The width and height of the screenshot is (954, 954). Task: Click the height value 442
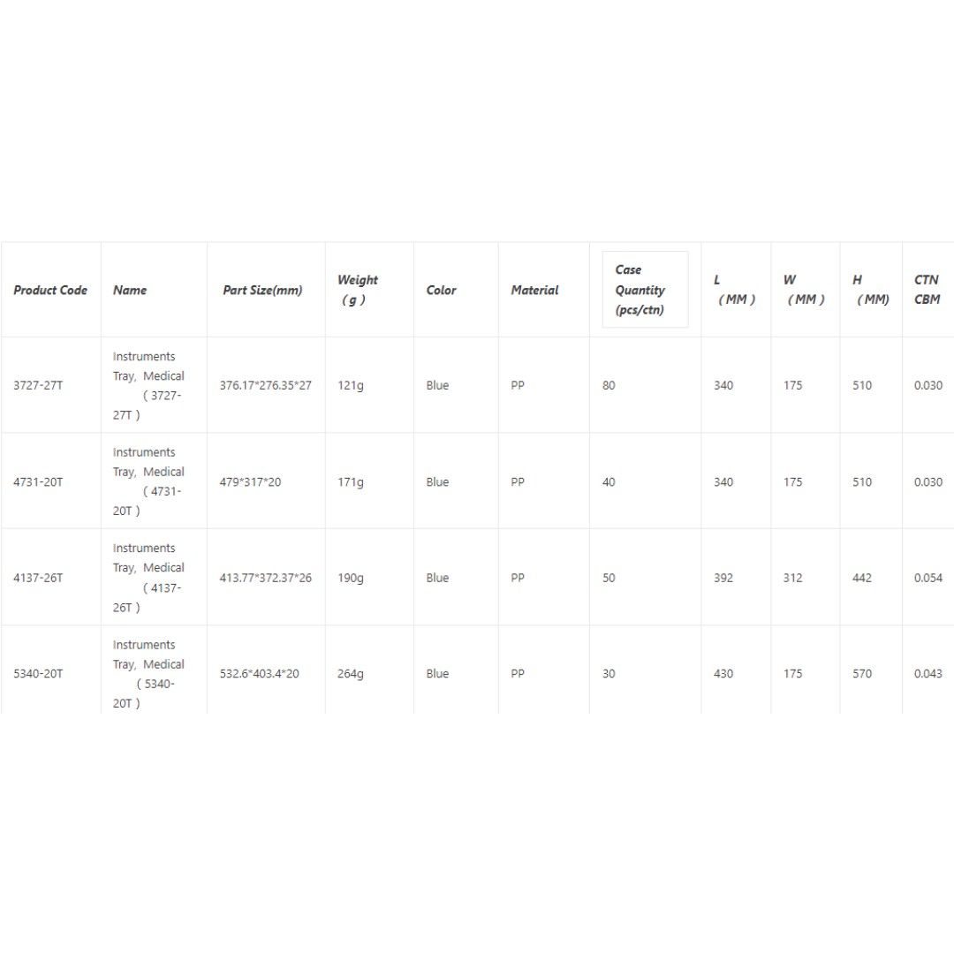[861, 578]
